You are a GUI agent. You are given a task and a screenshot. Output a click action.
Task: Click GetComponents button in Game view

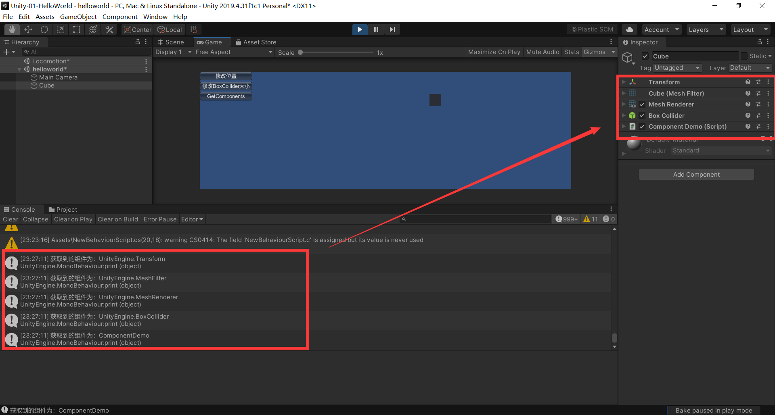[226, 96]
